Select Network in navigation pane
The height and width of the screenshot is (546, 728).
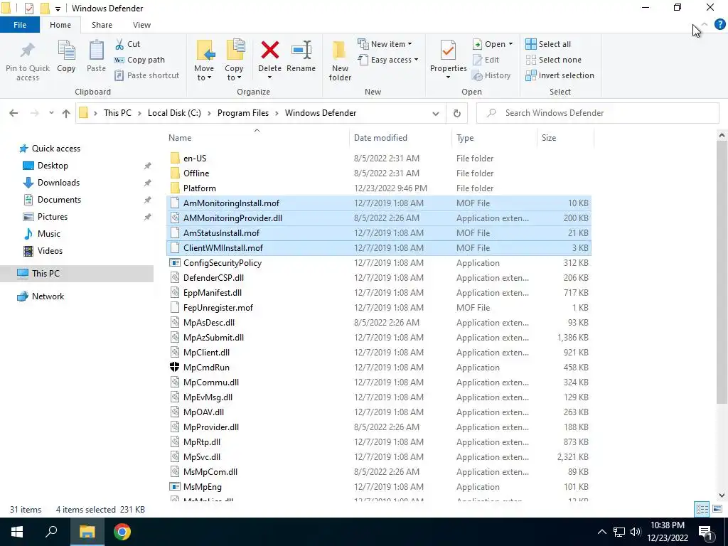pyautogui.click(x=48, y=296)
